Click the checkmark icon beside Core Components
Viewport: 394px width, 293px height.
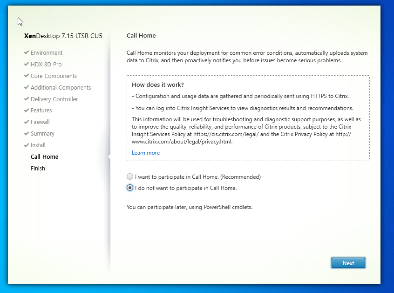(27, 76)
